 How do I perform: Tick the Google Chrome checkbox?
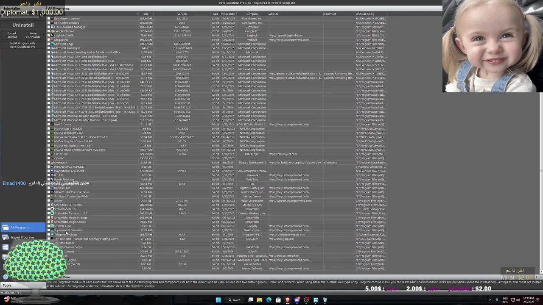[48, 31]
